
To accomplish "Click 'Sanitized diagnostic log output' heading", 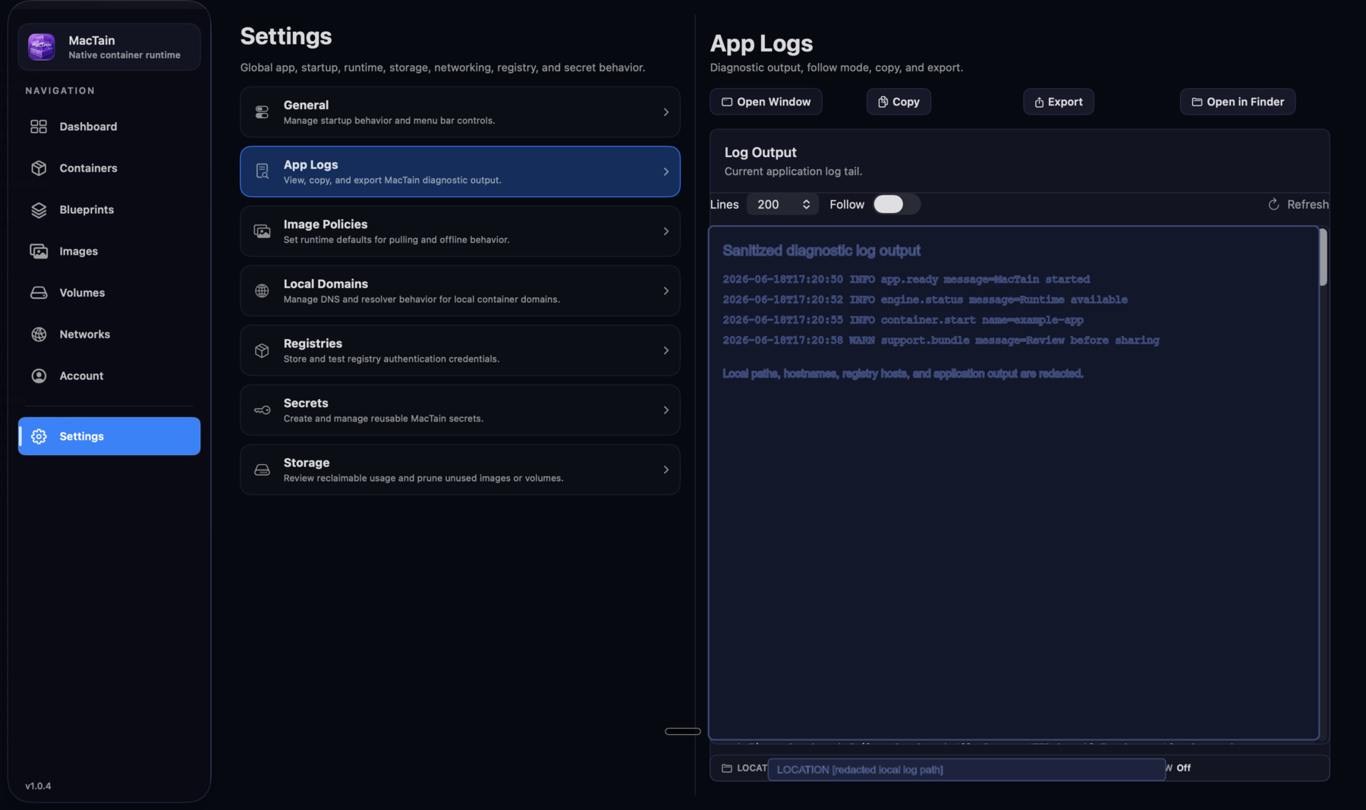I will coord(821,251).
